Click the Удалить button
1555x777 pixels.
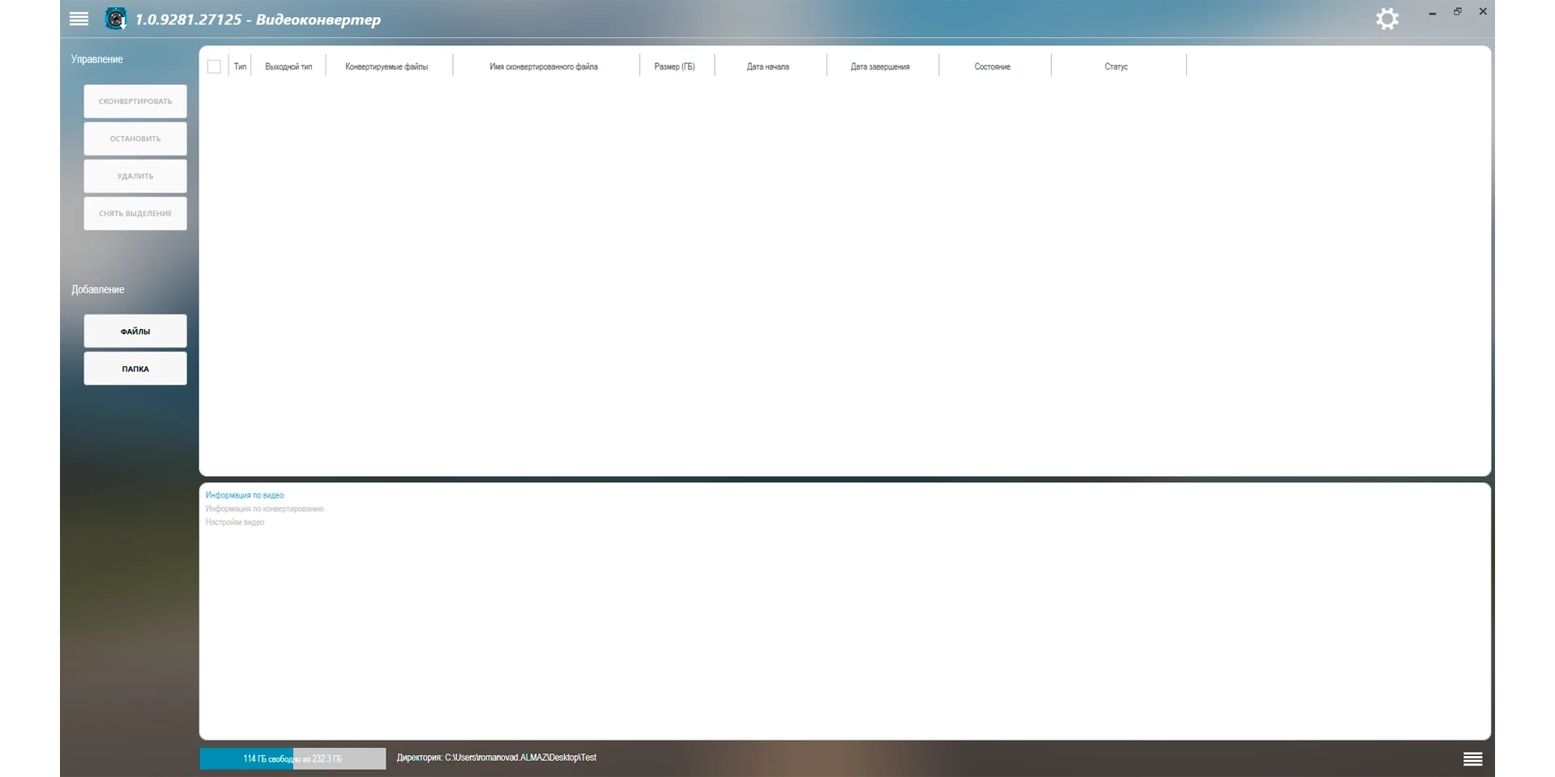[x=135, y=176]
